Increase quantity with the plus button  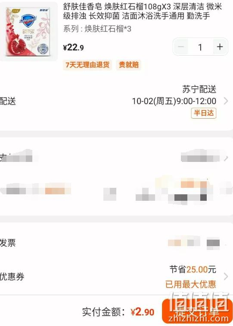(220, 47)
